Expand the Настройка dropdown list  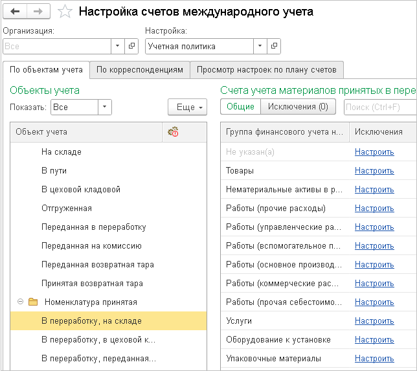coord(260,46)
